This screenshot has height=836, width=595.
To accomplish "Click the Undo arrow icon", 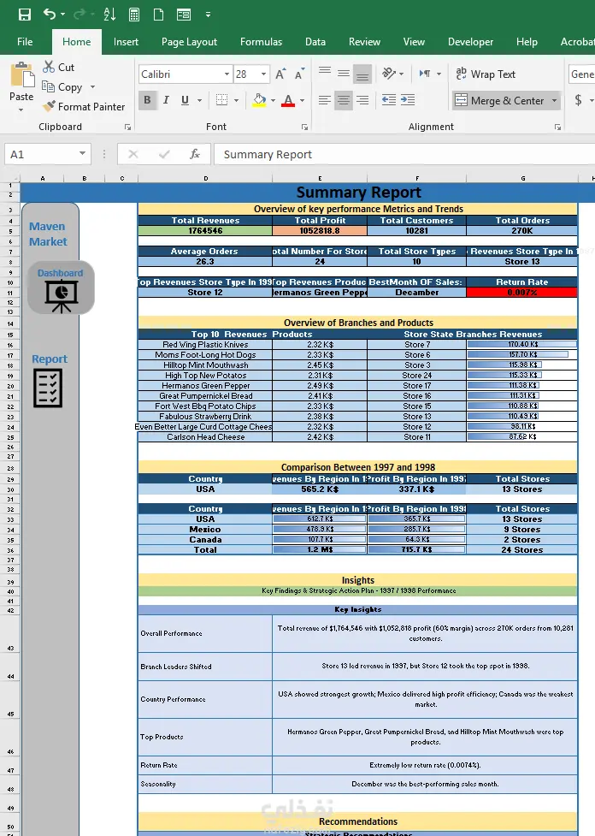I will (x=50, y=15).
